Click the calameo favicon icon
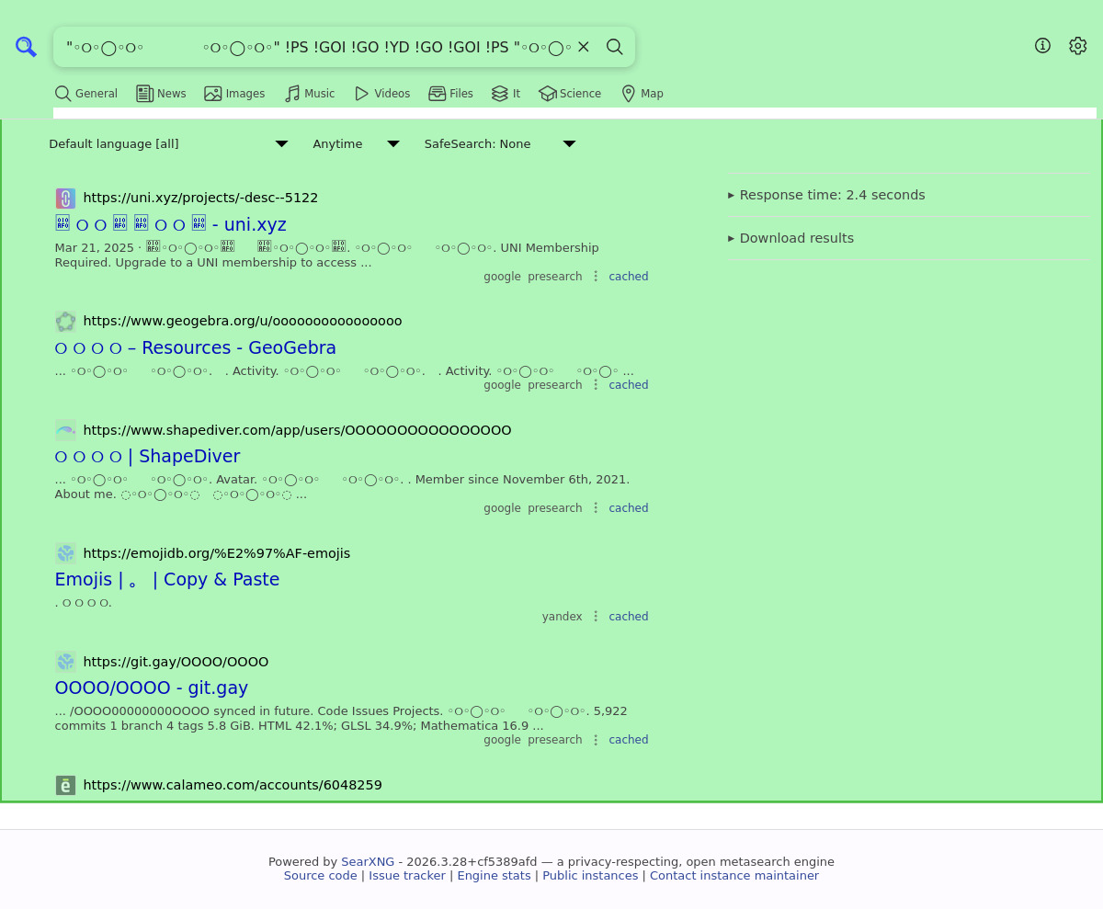Image resolution: width=1103 pixels, height=909 pixels. coord(65,785)
